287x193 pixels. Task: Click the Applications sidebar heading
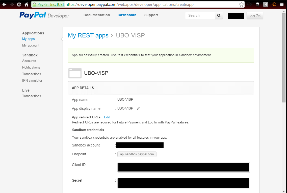pyautogui.click(x=33, y=33)
